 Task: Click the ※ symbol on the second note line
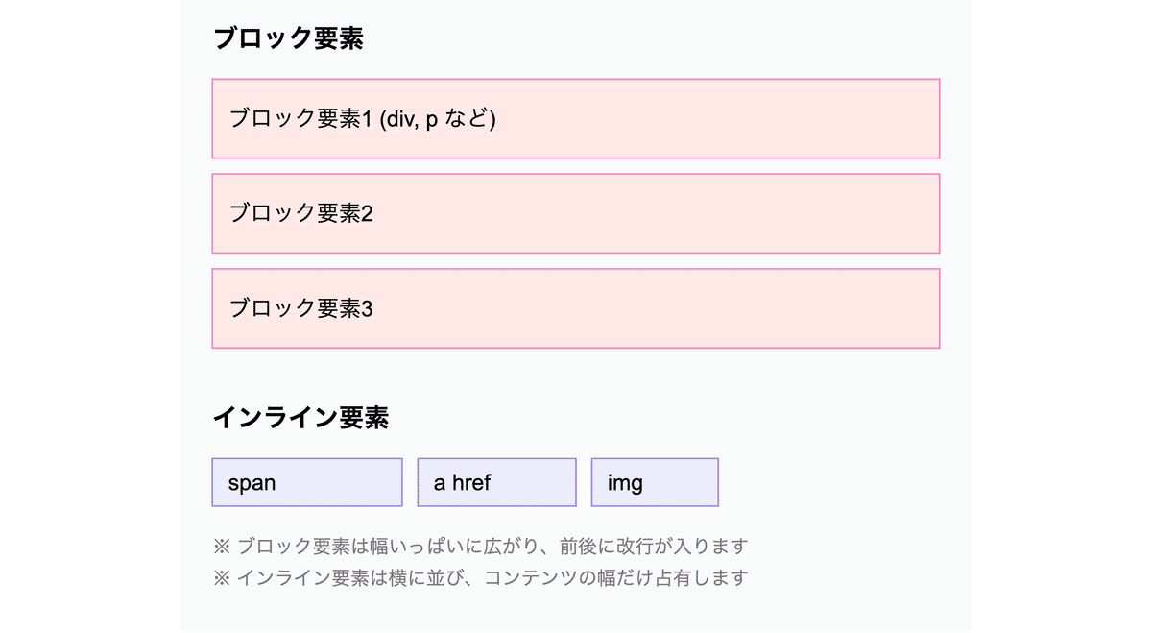[222, 578]
